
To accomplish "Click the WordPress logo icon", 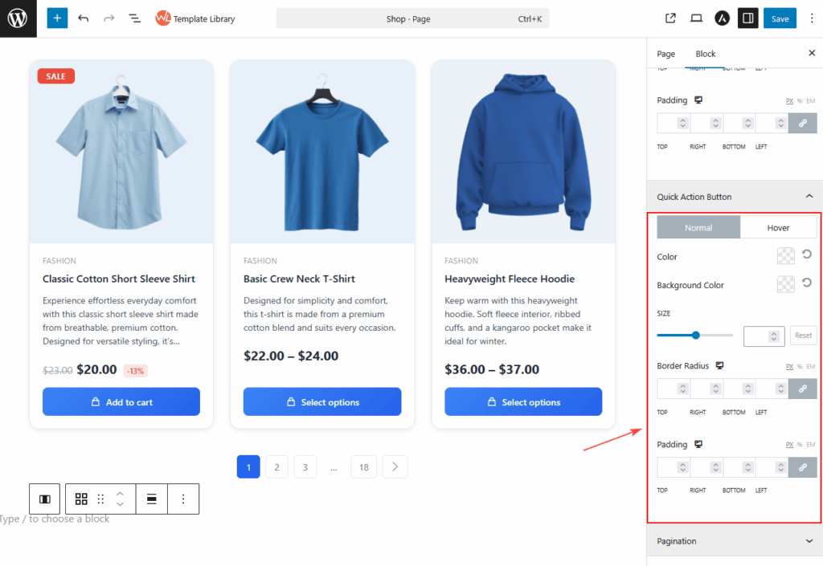I will [x=18, y=18].
